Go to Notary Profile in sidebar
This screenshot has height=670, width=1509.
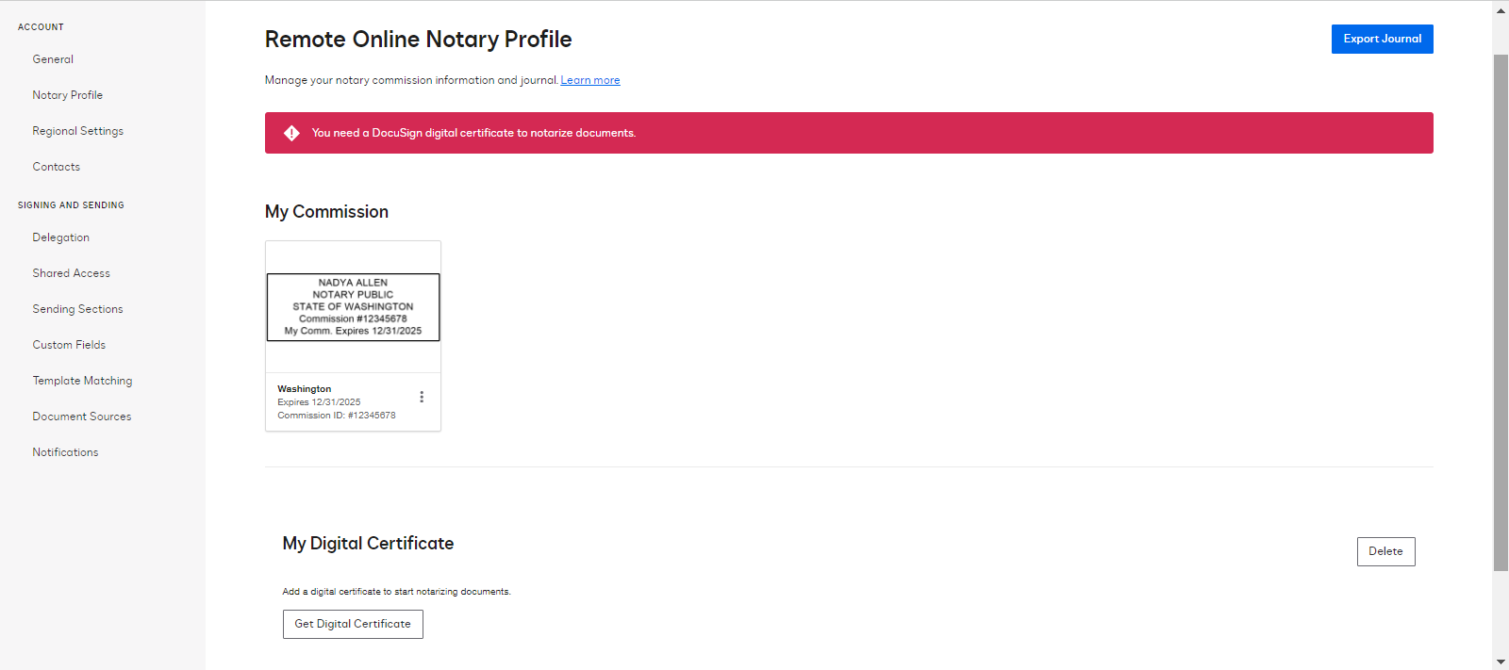[68, 95]
